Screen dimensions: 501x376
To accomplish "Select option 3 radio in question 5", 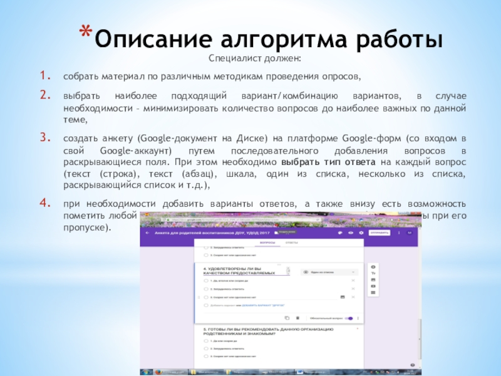I will tap(206, 356).
